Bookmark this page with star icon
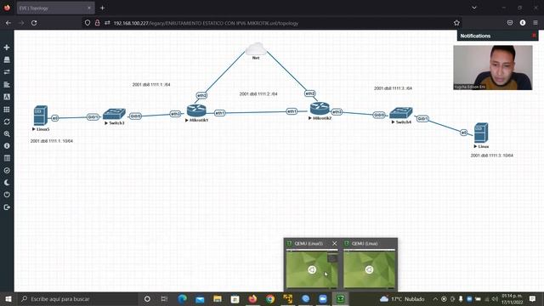The height and width of the screenshot is (306, 544). [456, 23]
